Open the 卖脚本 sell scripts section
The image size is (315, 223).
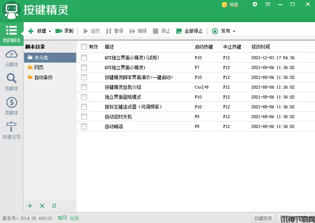click(12, 105)
